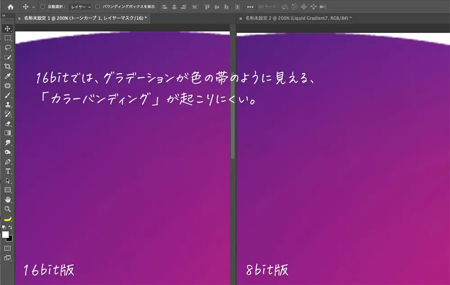Select the Move tool in the toolbar
The image size is (450, 285).
point(8,28)
